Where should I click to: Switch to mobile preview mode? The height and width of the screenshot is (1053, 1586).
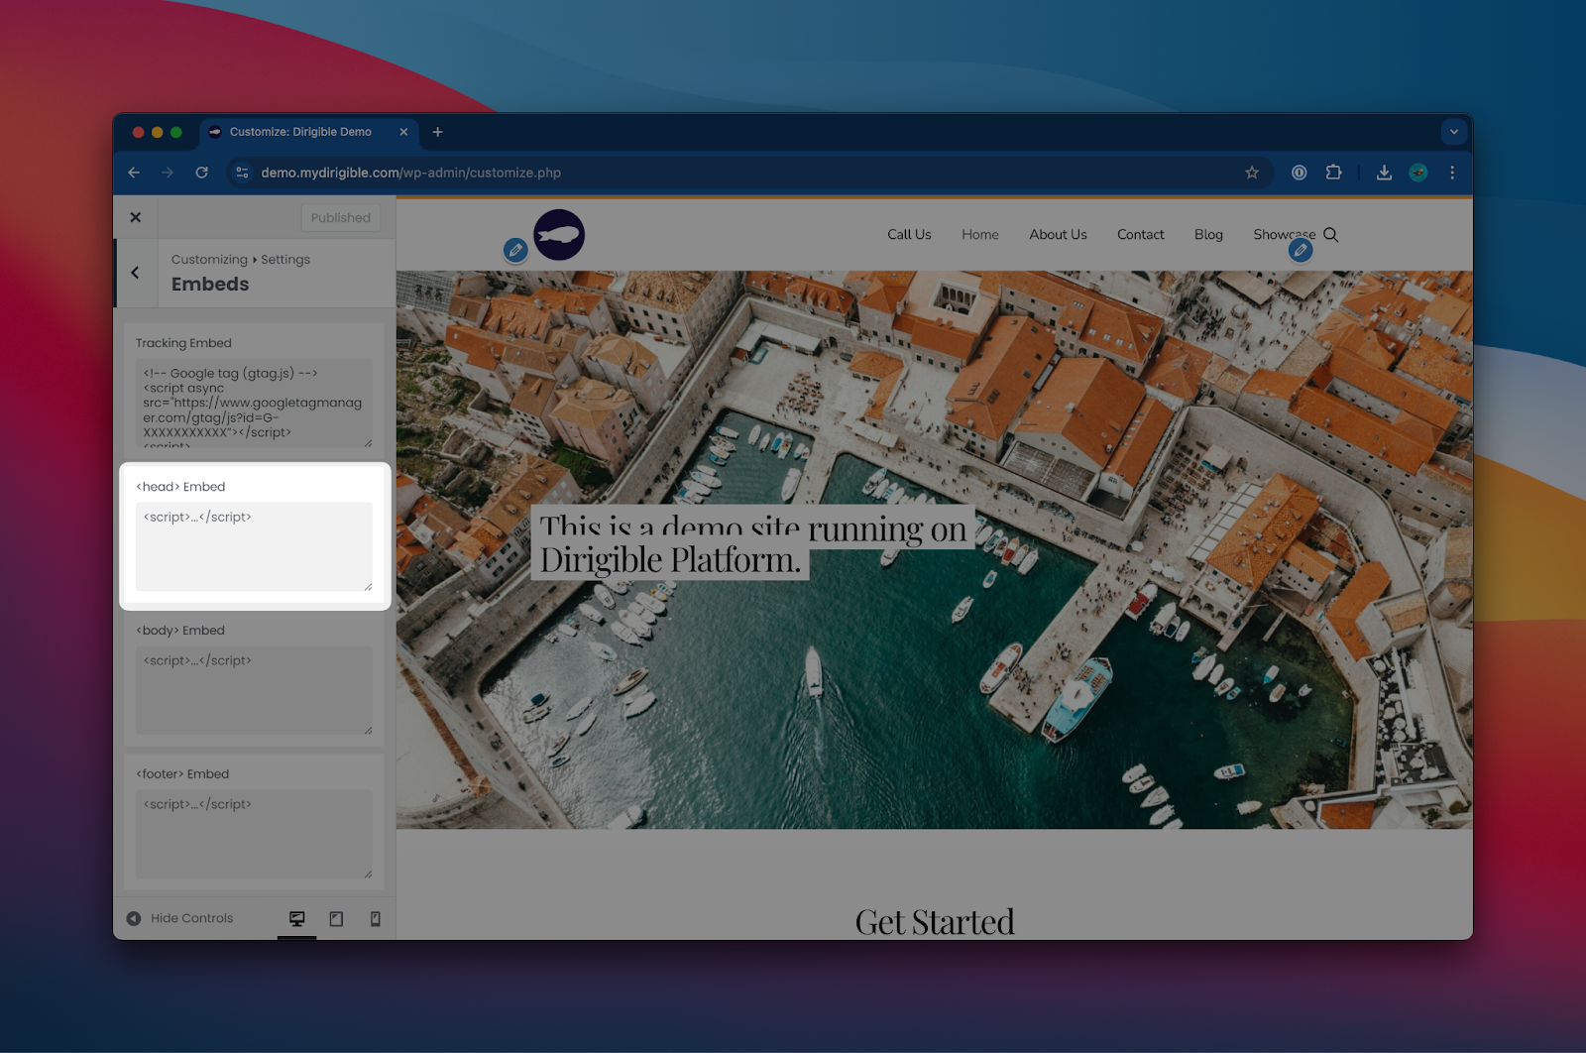coord(376,919)
